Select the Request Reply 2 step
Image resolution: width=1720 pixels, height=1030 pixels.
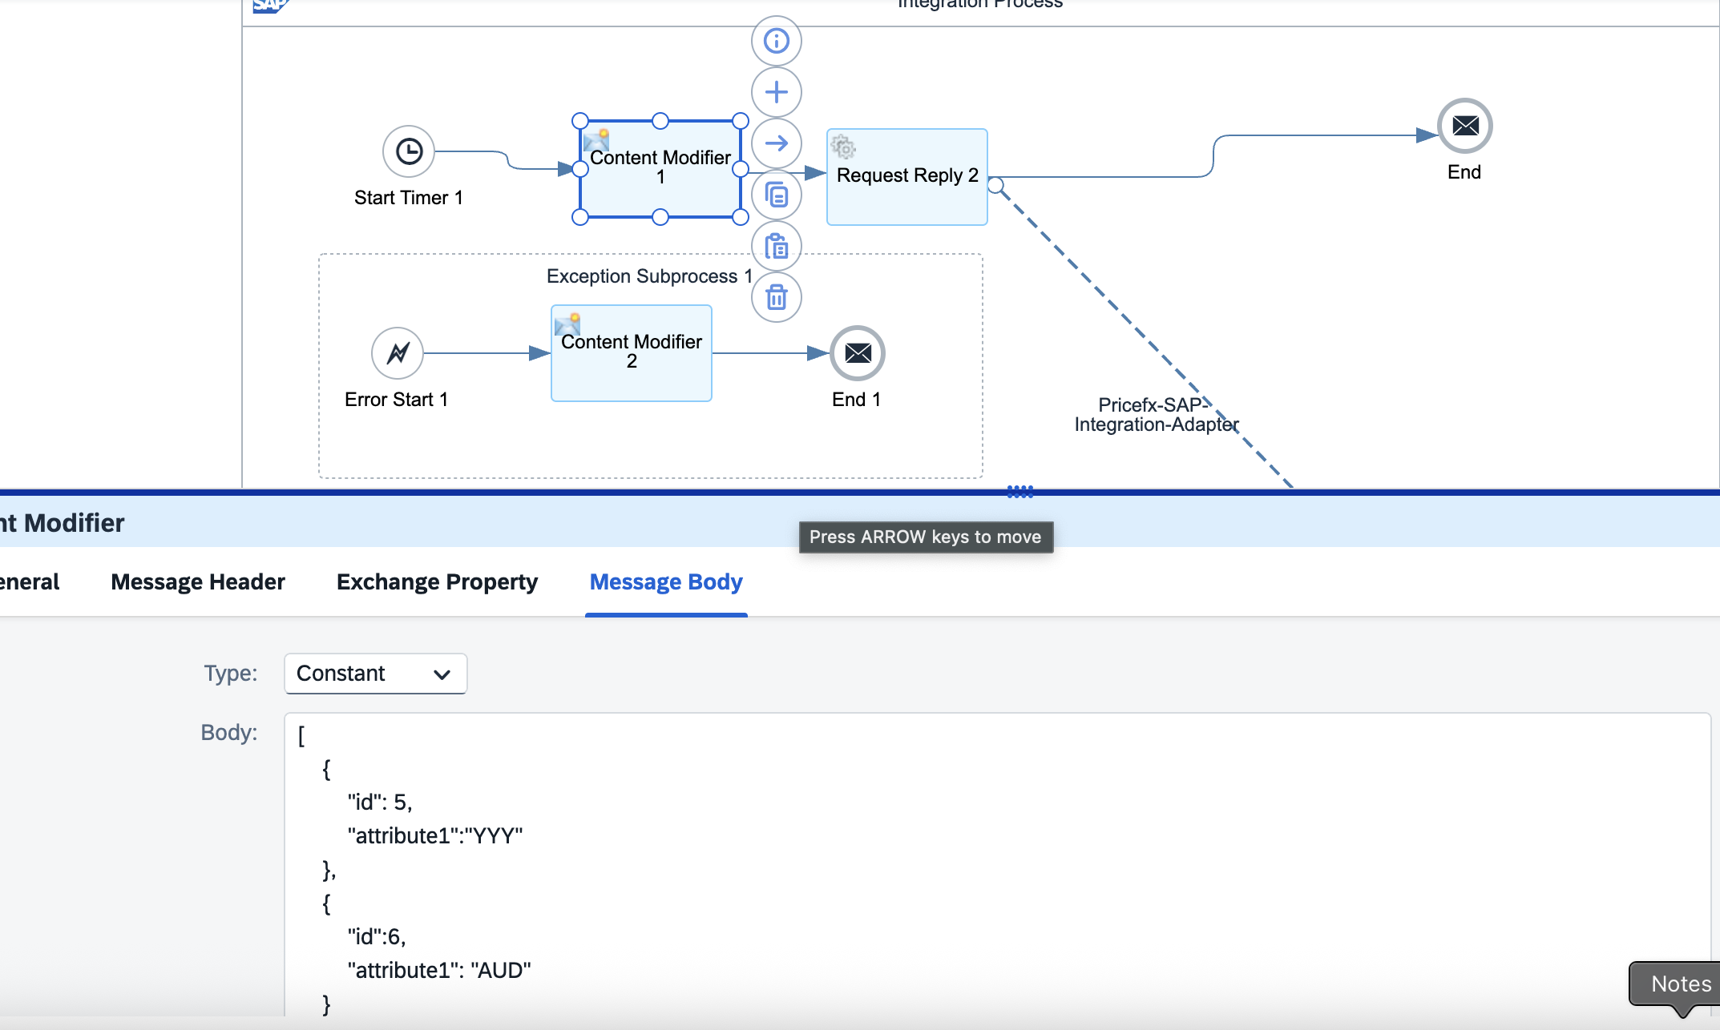pyautogui.click(x=907, y=177)
